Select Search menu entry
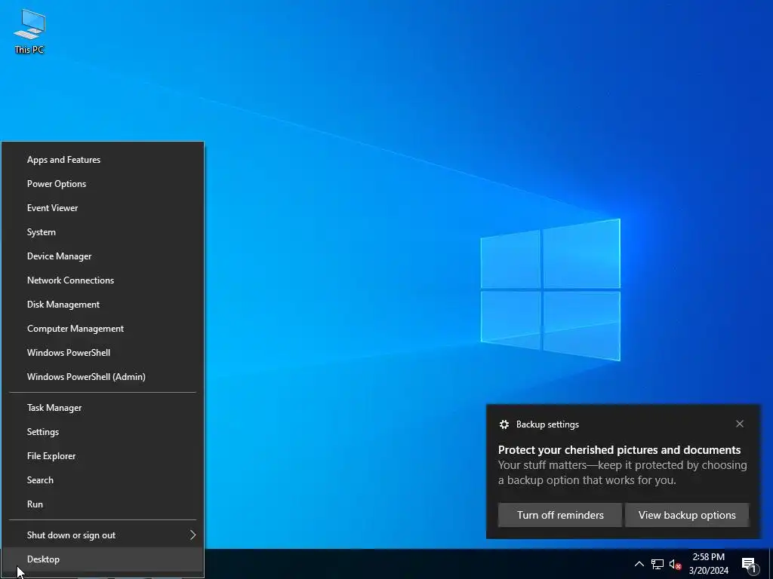Viewport: 773px width, 579px height. pos(103,480)
